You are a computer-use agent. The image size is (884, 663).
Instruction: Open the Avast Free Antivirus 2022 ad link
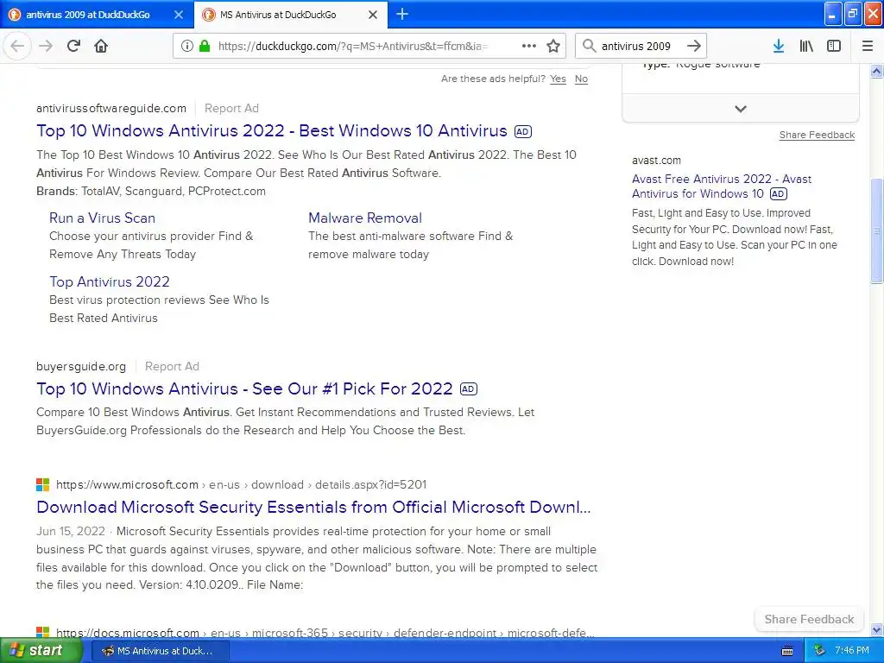[722, 186]
